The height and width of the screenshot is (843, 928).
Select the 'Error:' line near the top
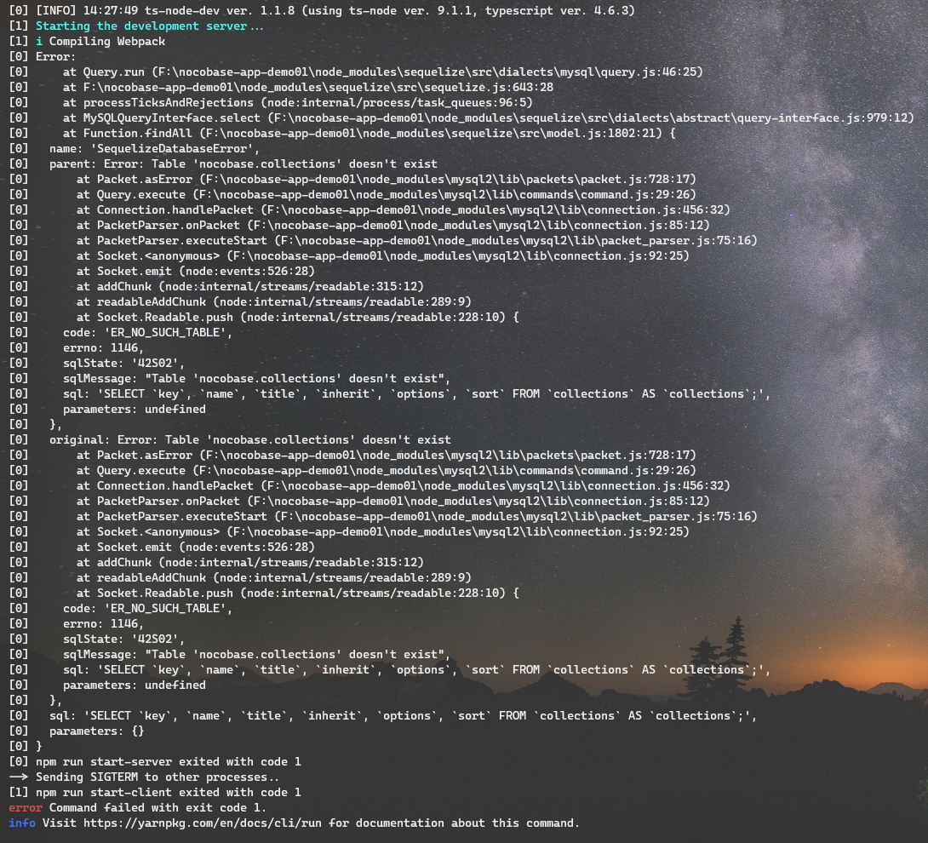tap(55, 57)
